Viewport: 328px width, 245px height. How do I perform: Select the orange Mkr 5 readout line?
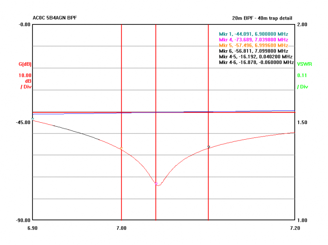pos(253,46)
